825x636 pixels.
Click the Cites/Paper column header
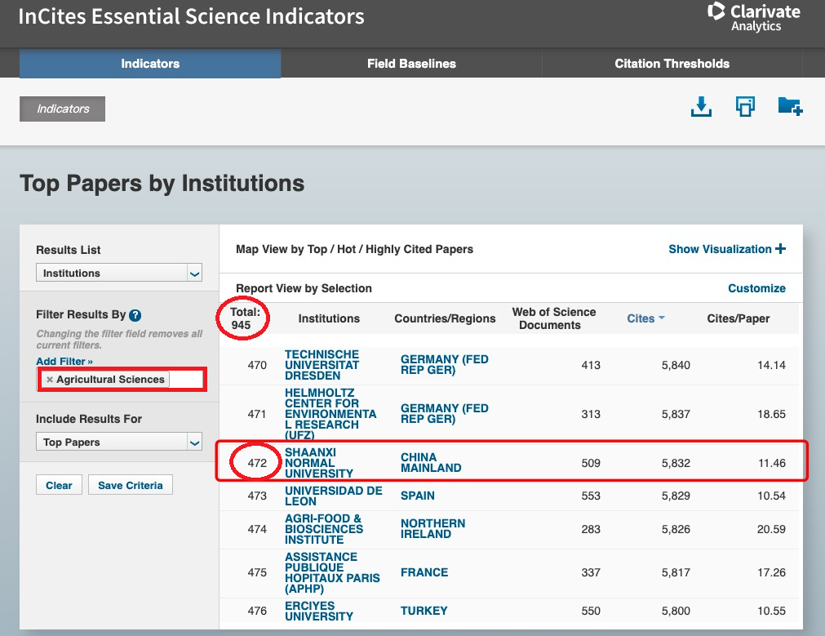[x=738, y=318]
